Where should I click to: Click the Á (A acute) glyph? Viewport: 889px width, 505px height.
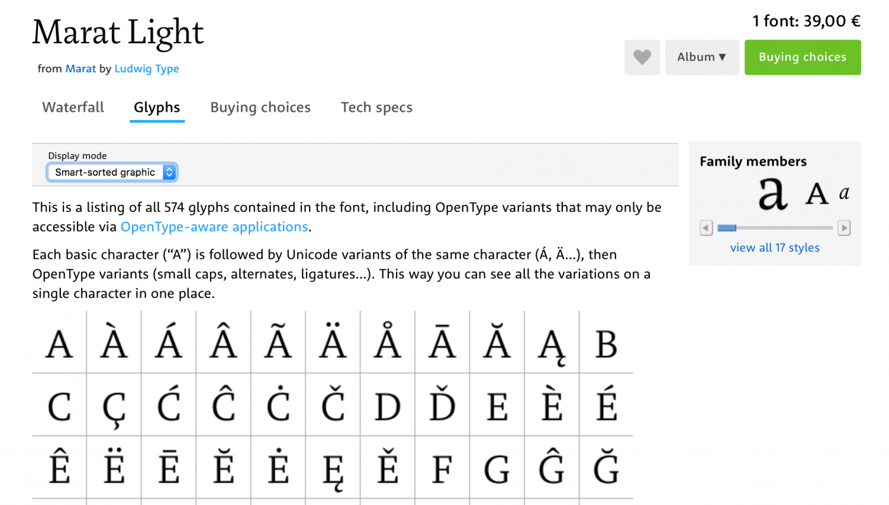[x=169, y=342]
